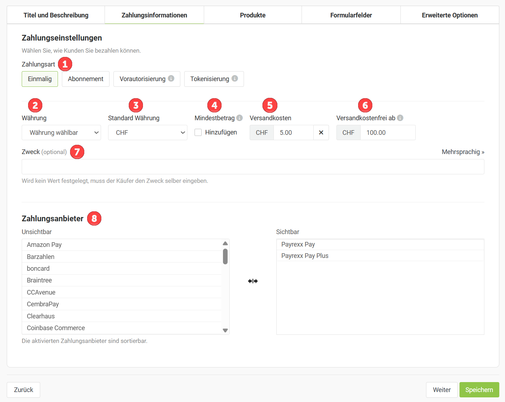This screenshot has height=402, width=505.
Task: Select Einmalig payment type
Action: [40, 79]
